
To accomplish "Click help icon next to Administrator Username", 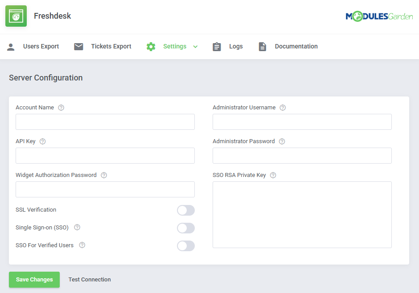I will pyautogui.click(x=283, y=108).
